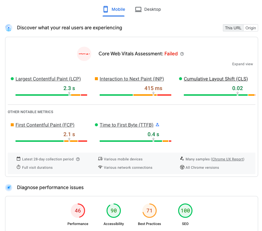Click the 415 ms INP value

(153, 88)
